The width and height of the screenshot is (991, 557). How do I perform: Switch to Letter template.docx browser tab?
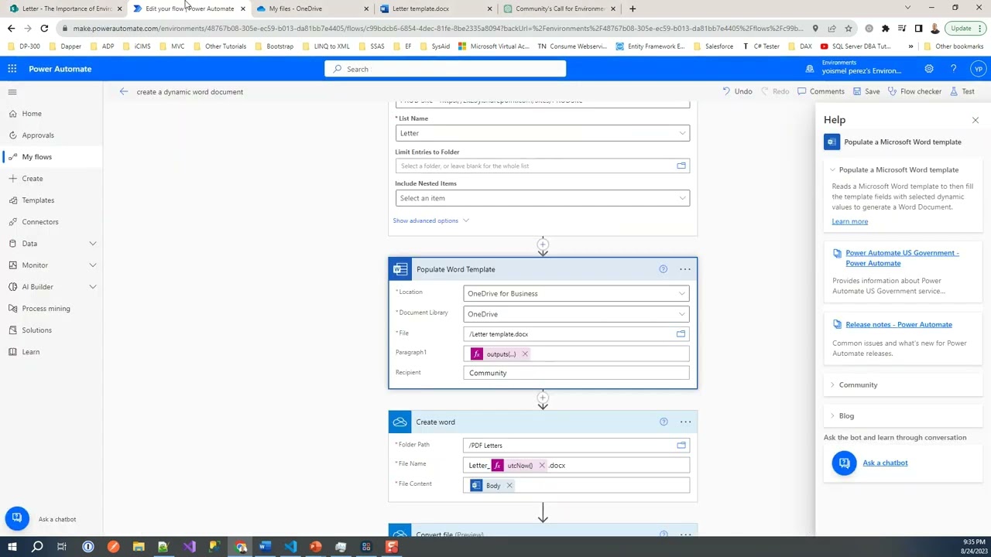point(435,9)
